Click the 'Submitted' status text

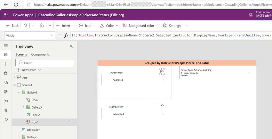pyautogui.click(x=118, y=114)
